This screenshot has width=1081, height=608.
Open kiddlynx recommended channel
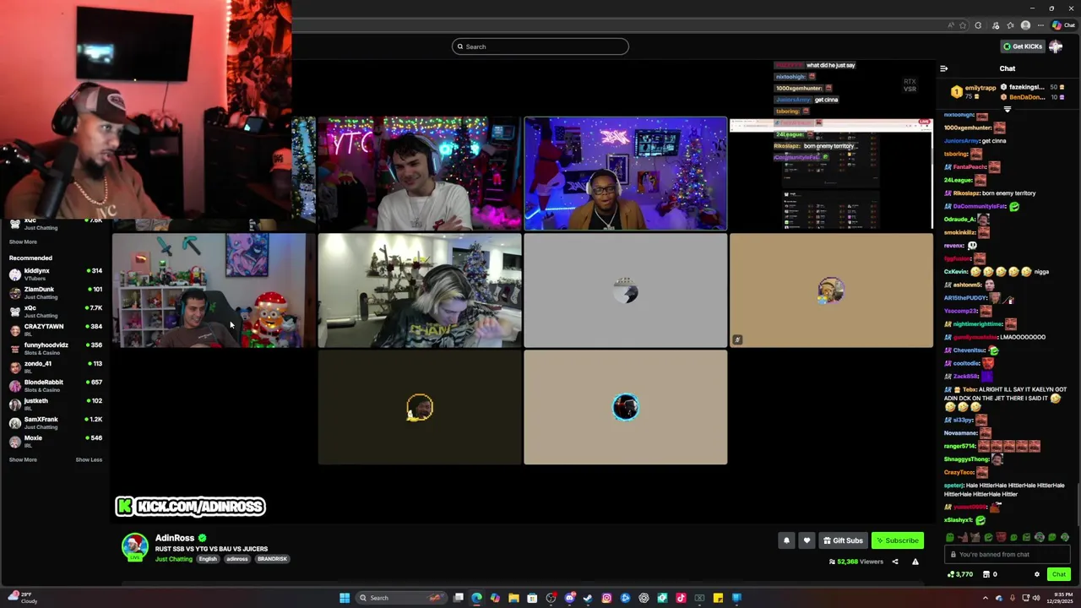(56, 274)
